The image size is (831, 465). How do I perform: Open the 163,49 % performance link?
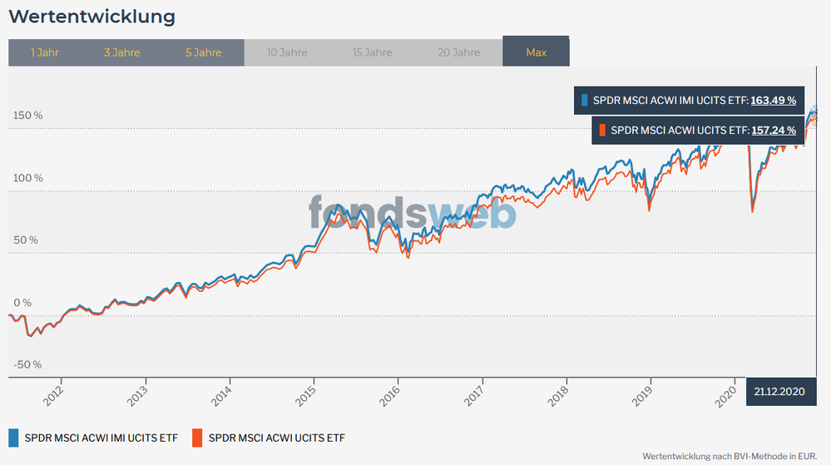pos(773,101)
